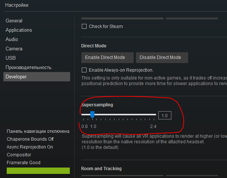Click the Supersampling value field showing 1.0

point(165,115)
